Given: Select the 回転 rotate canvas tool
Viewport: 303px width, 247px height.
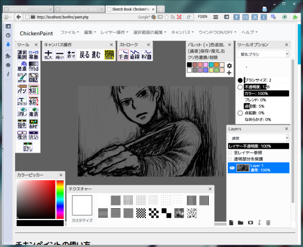Looking at the screenshot, I should pos(34,77).
